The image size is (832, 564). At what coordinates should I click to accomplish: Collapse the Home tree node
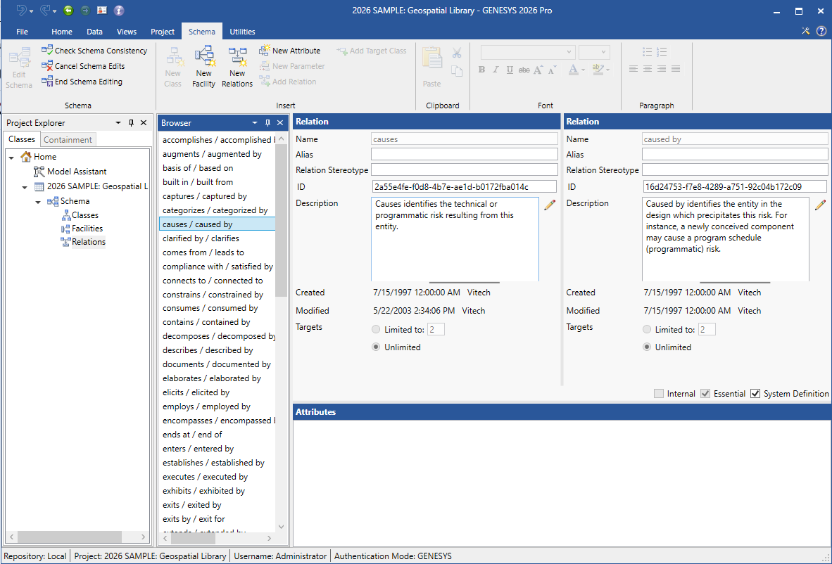tap(12, 157)
